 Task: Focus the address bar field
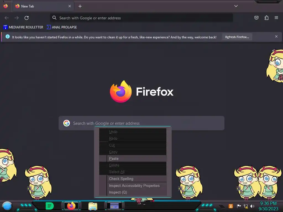141,18
